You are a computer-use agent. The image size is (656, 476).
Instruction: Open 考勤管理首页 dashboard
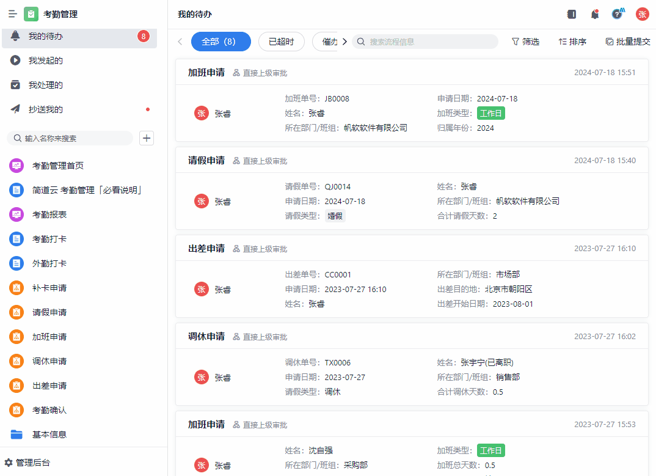79,166
